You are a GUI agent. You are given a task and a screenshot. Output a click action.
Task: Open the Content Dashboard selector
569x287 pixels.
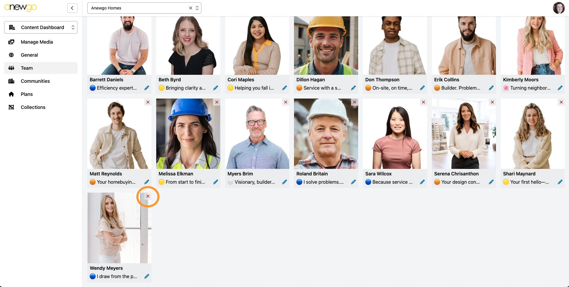[x=41, y=27]
